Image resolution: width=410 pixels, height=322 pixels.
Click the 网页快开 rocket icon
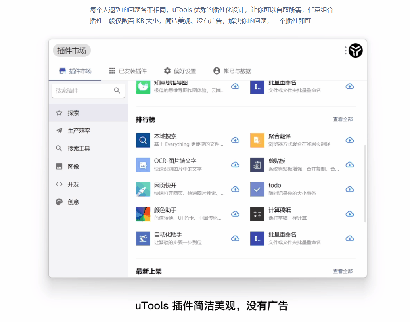tap(143, 190)
